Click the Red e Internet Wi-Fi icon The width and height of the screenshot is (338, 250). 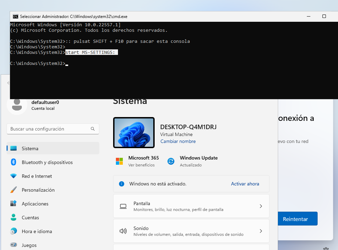tap(13, 176)
